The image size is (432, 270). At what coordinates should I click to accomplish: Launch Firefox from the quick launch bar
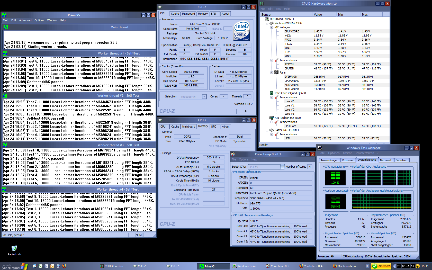coord(64,266)
